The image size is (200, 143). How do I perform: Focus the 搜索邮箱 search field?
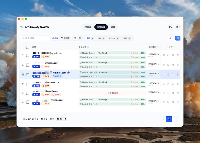click(34, 38)
